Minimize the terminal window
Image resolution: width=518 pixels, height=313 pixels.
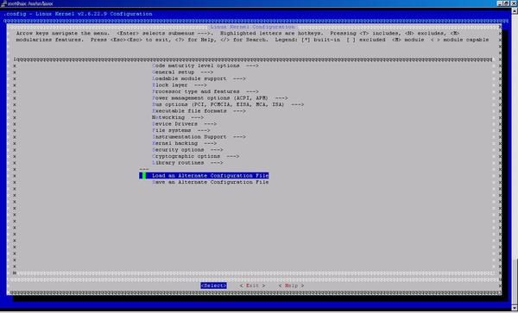[500, 3]
